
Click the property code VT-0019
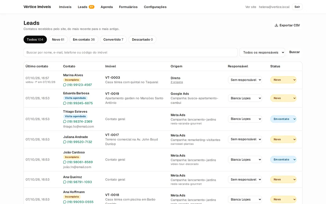click(112, 94)
